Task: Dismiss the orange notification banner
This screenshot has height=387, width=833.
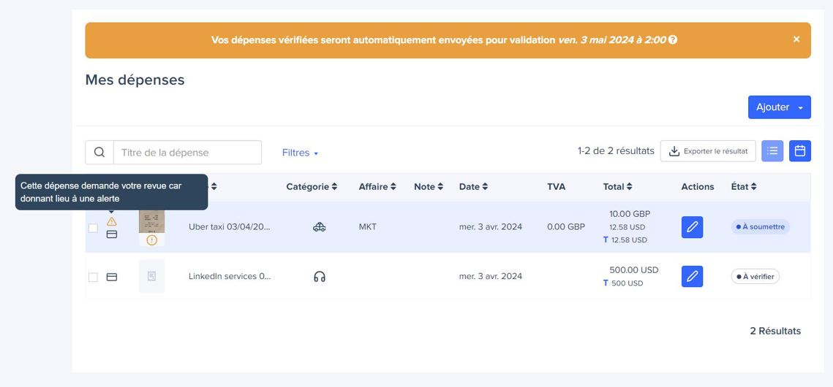Action: coord(796,39)
